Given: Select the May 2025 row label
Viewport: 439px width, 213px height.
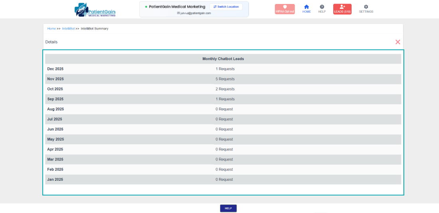Looking at the screenshot, I should tap(55, 139).
